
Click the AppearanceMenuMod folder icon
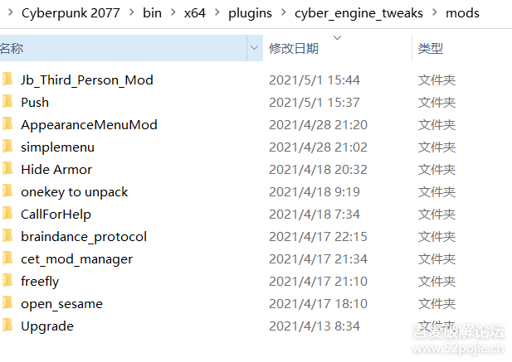[x=8, y=124]
